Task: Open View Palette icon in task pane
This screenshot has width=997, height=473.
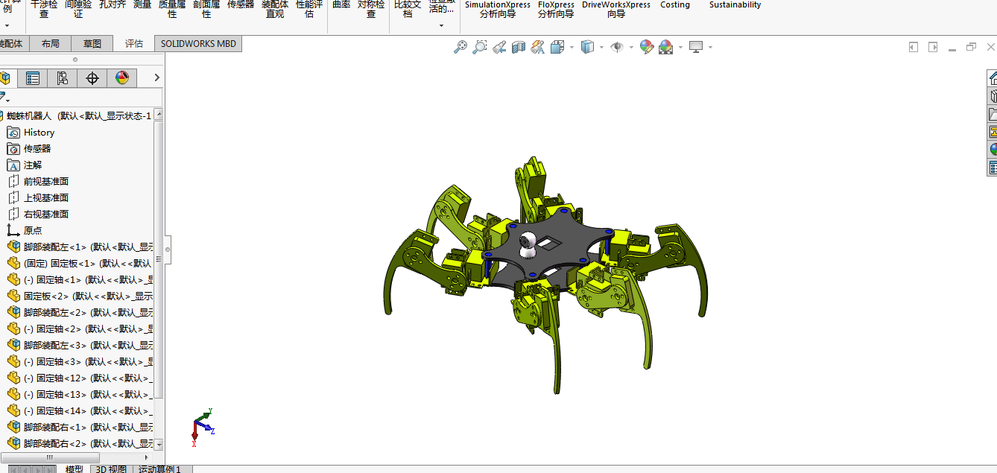Action: pyautogui.click(x=993, y=132)
